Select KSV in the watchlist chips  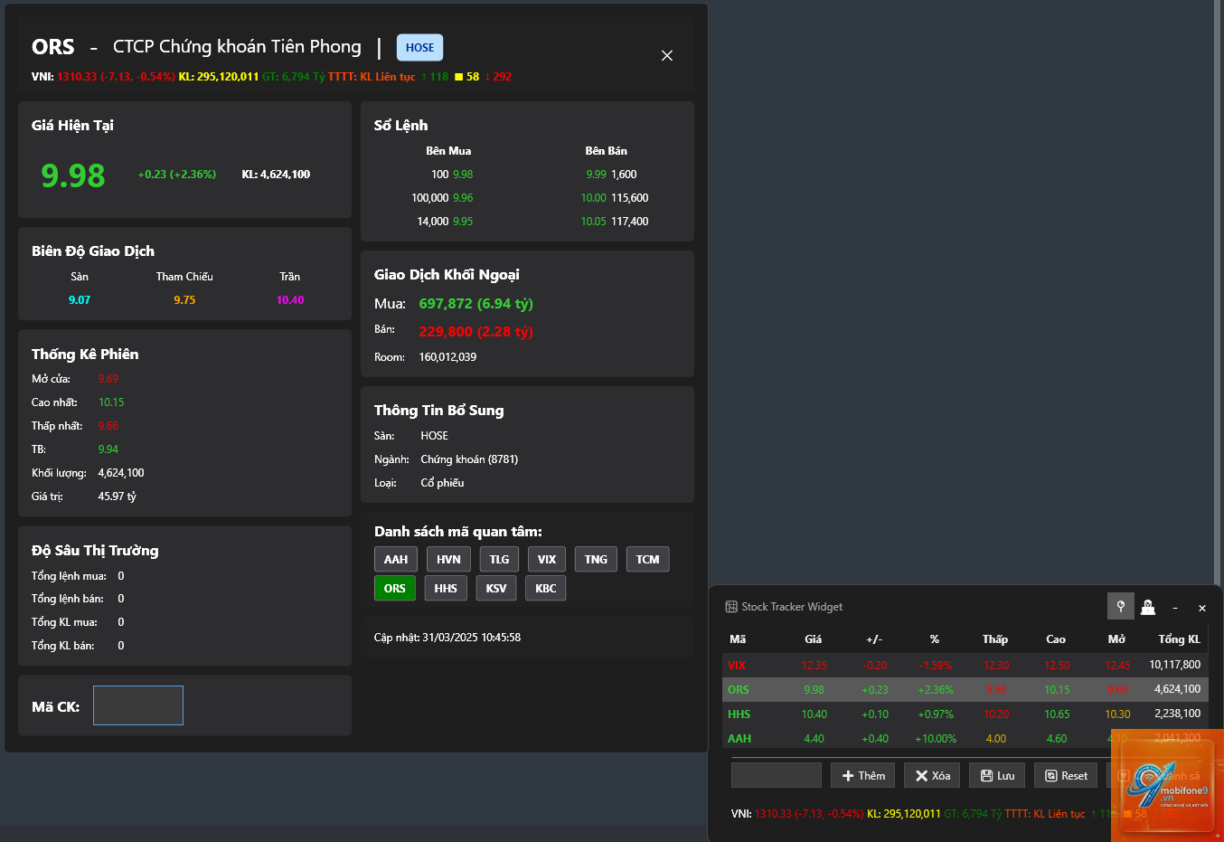496,588
